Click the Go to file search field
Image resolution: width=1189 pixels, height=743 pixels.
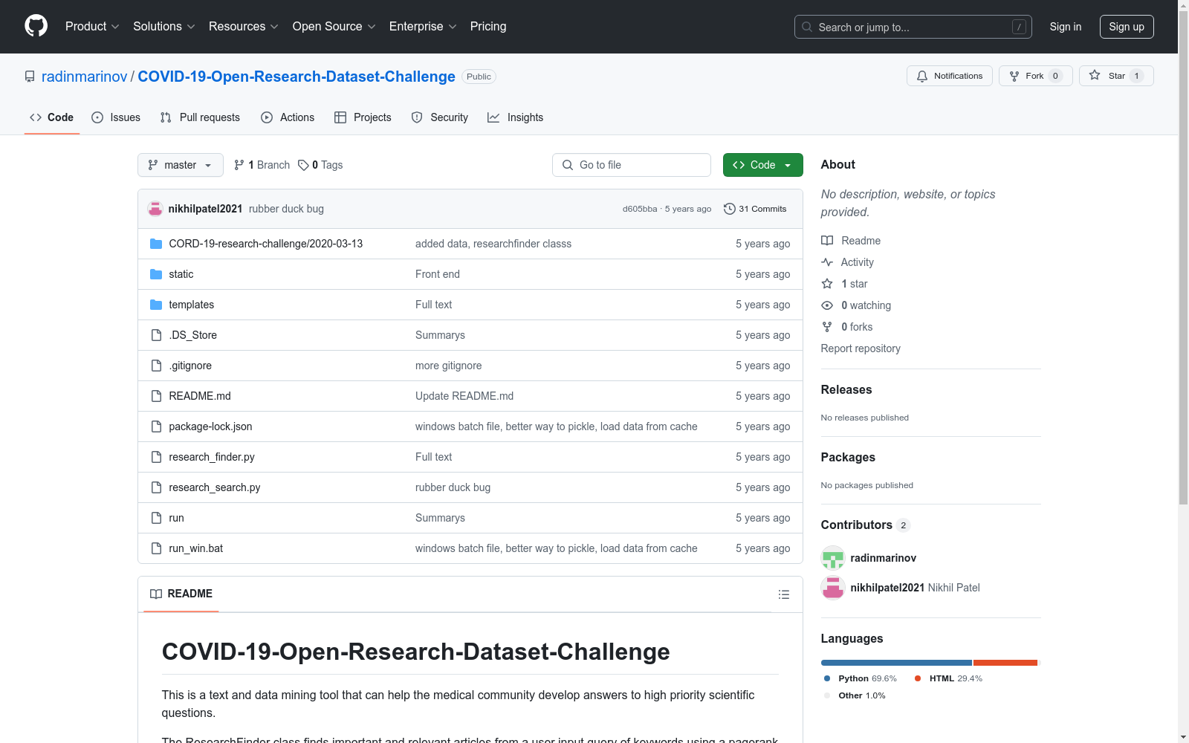pos(632,165)
